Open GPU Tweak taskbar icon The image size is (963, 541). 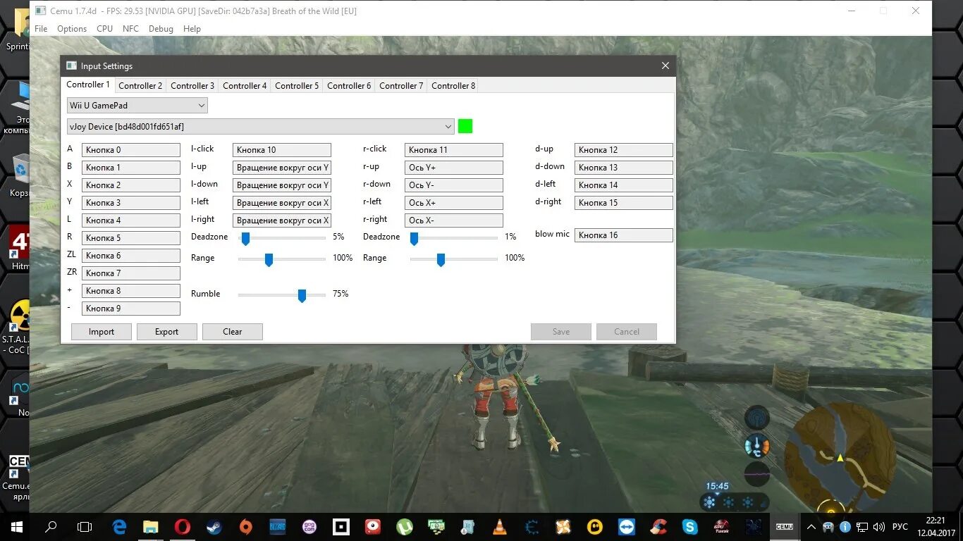pyautogui.click(x=722, y=526)
